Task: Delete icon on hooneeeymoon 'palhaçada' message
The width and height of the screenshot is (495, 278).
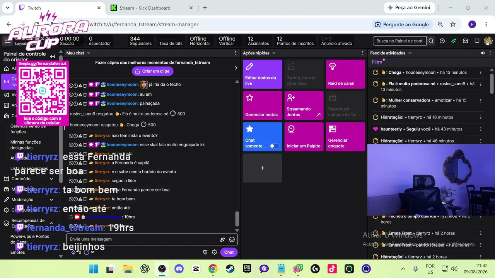Action: pos(85,103)
